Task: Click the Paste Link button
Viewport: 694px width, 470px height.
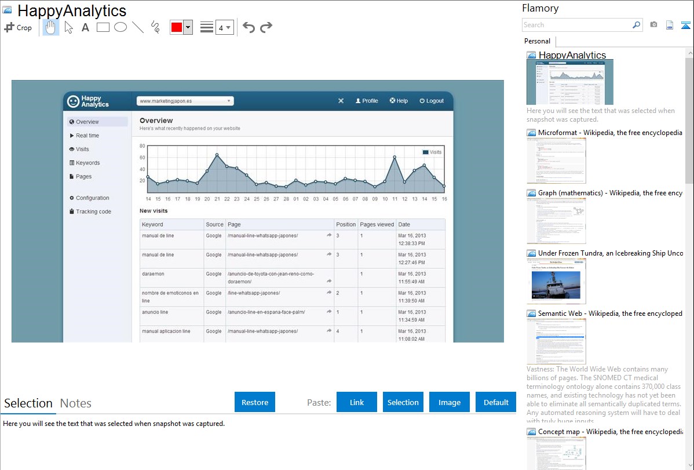Action: click(357, 402)
